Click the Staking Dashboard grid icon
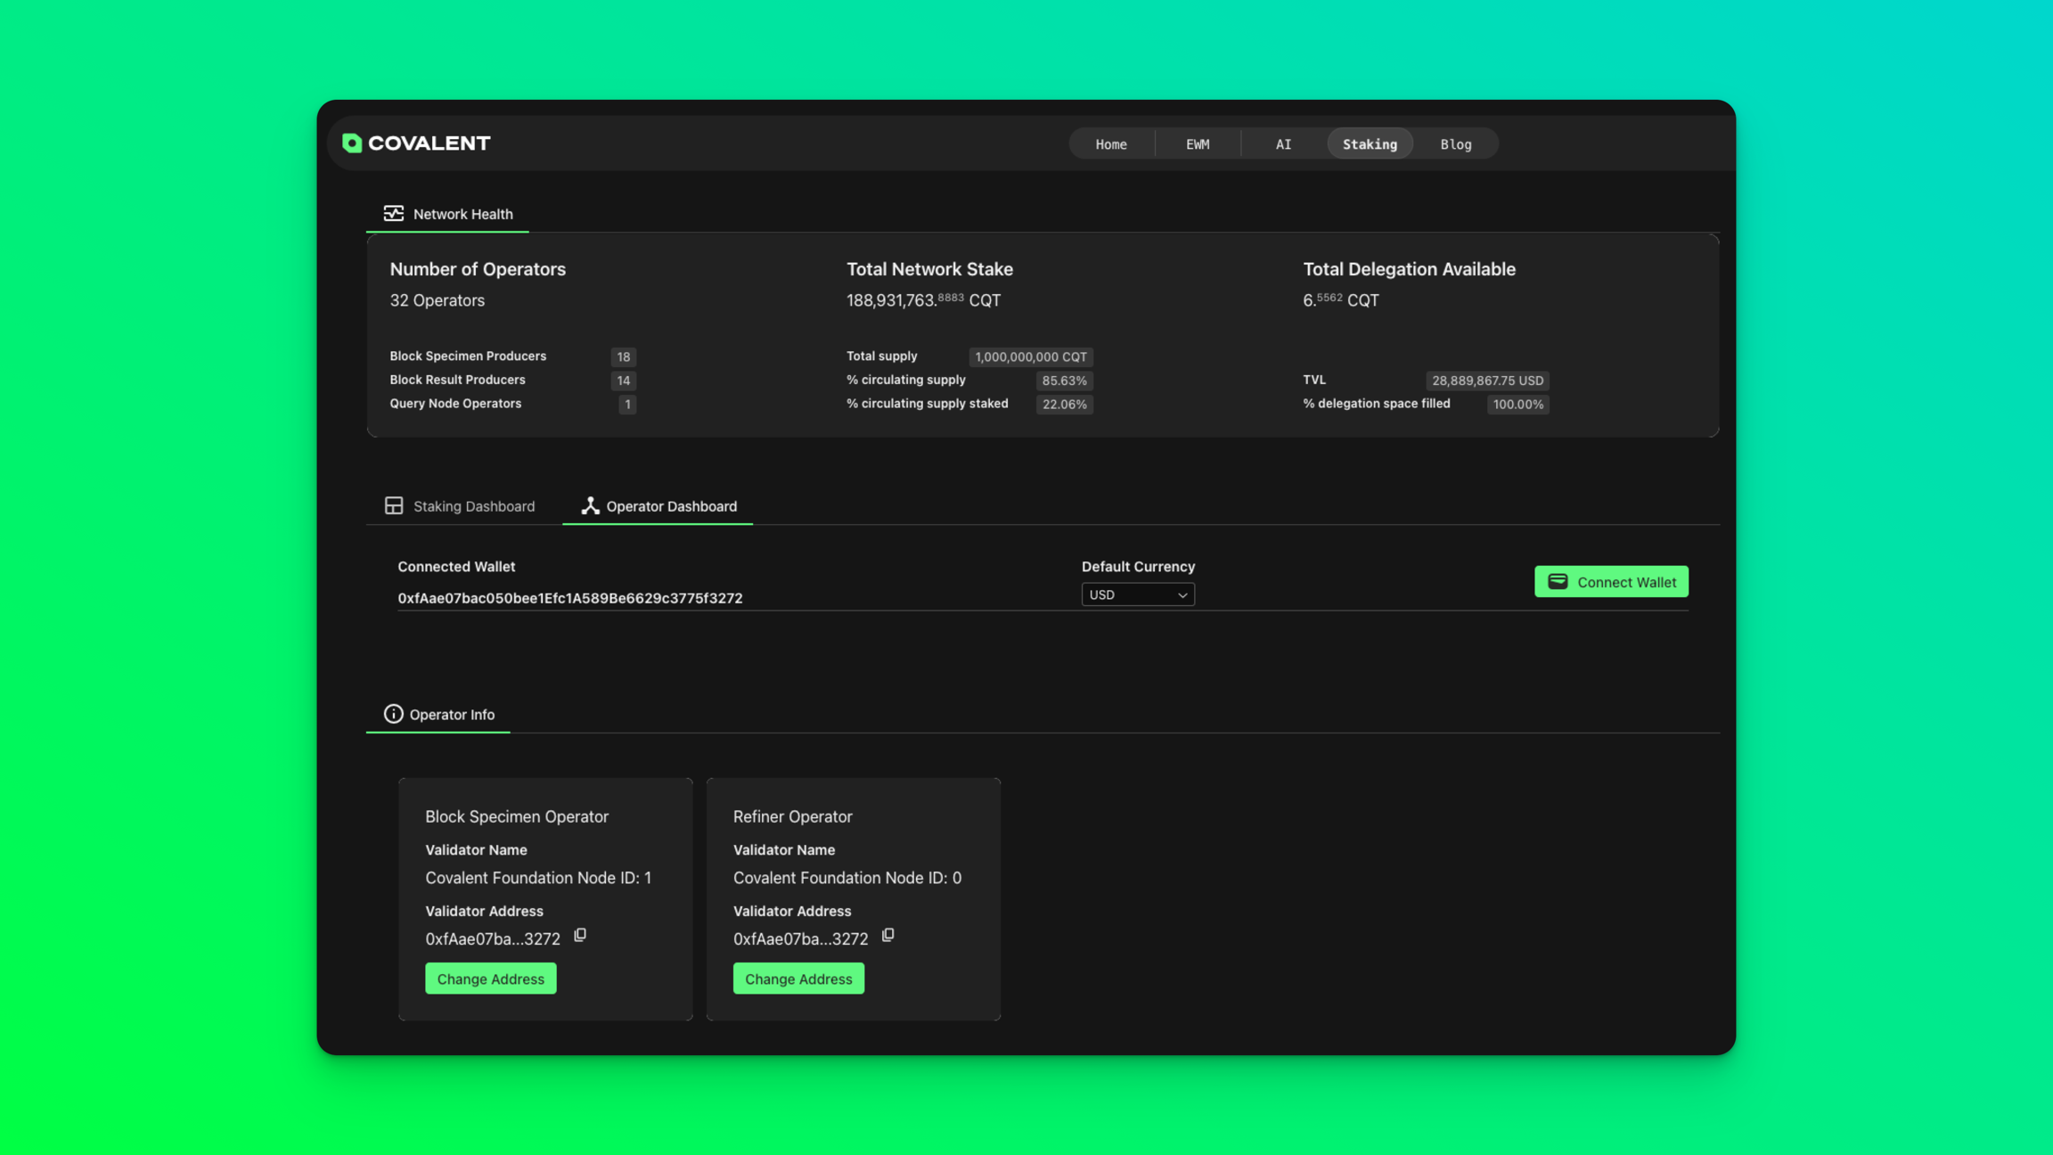 393,505
